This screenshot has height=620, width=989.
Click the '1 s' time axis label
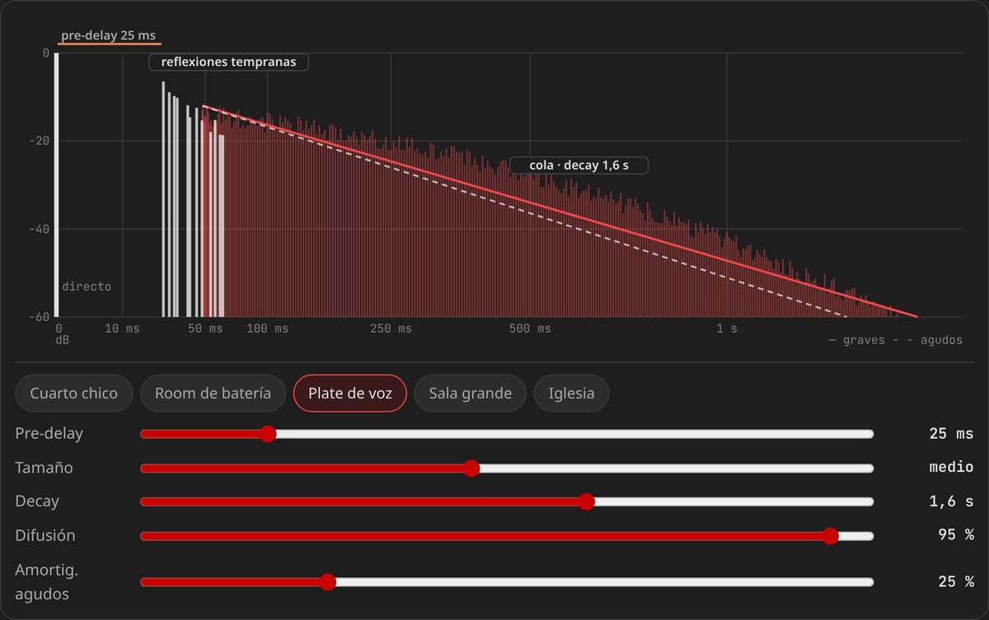tap(727, 329)
